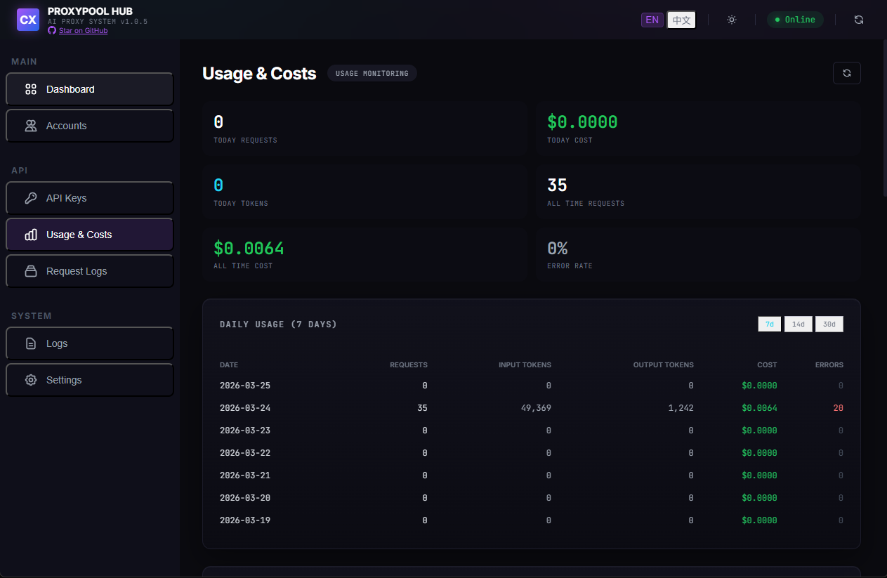Select the 14d range button
Screen dimensions: 887x578
tap(799, 324)
